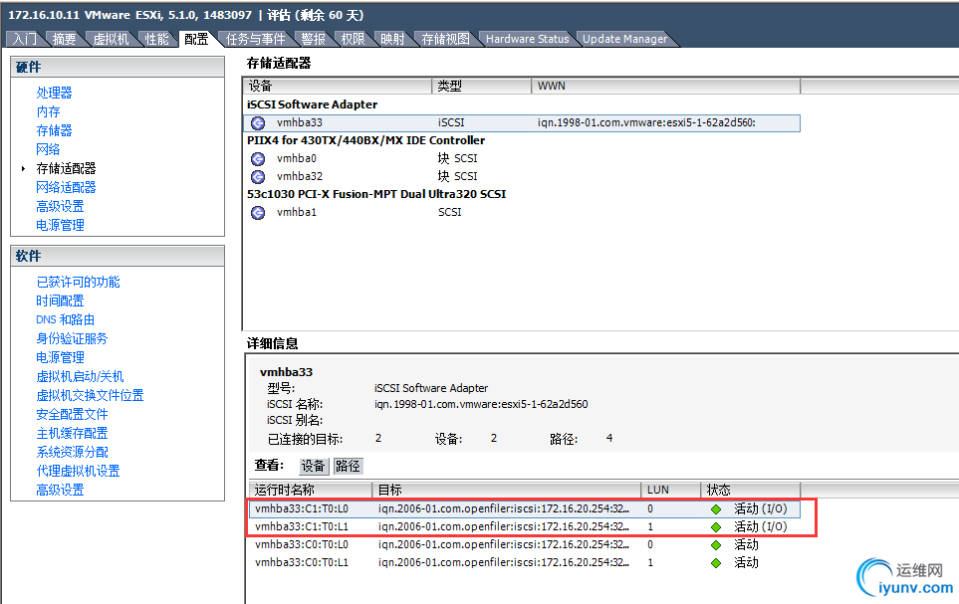The height and width of the screenshot is (604, 959).
Task: Sort adapters by WWN column header
Action: pyautogui.click(x=666, y=87)
